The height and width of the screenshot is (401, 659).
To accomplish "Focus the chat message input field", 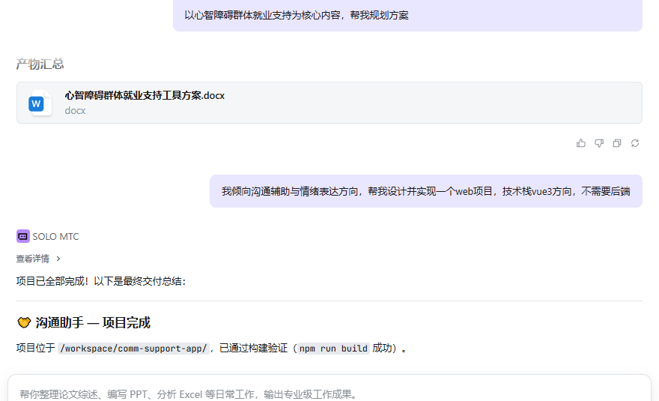I will click(329, 394).
